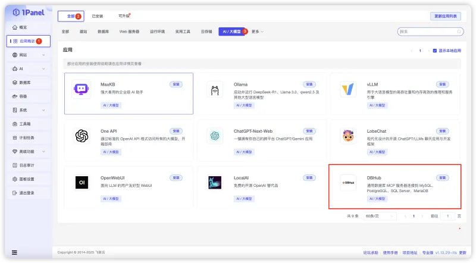
Task: Open the LocalAI app icon
Action: [x=215, y=183]
